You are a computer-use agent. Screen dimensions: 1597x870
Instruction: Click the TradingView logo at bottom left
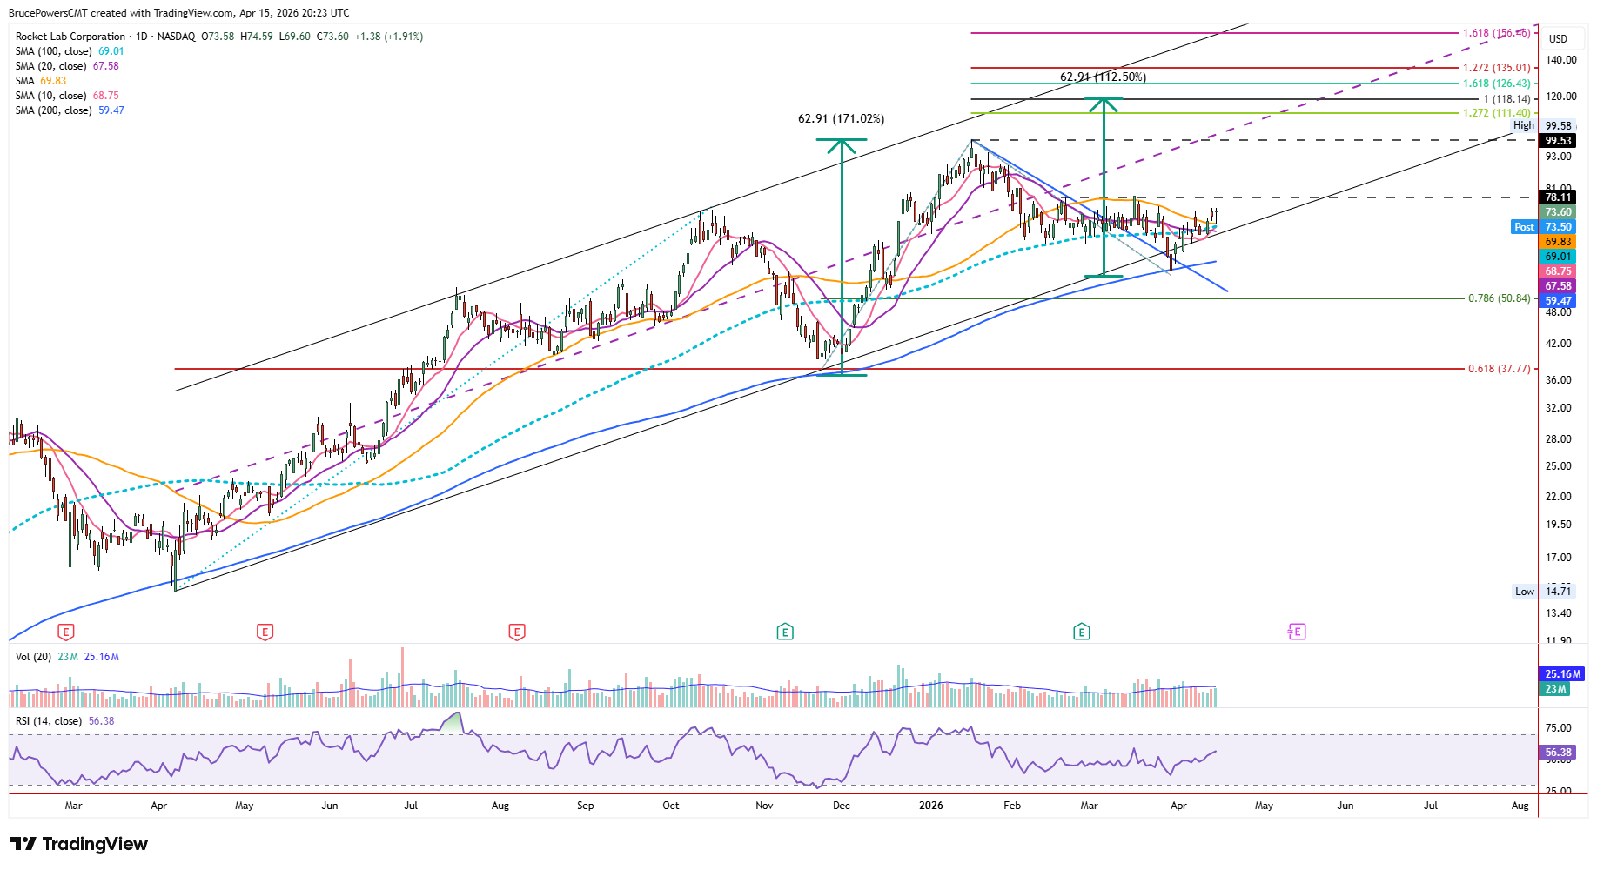pyautogui.click(x=79, y=844)
